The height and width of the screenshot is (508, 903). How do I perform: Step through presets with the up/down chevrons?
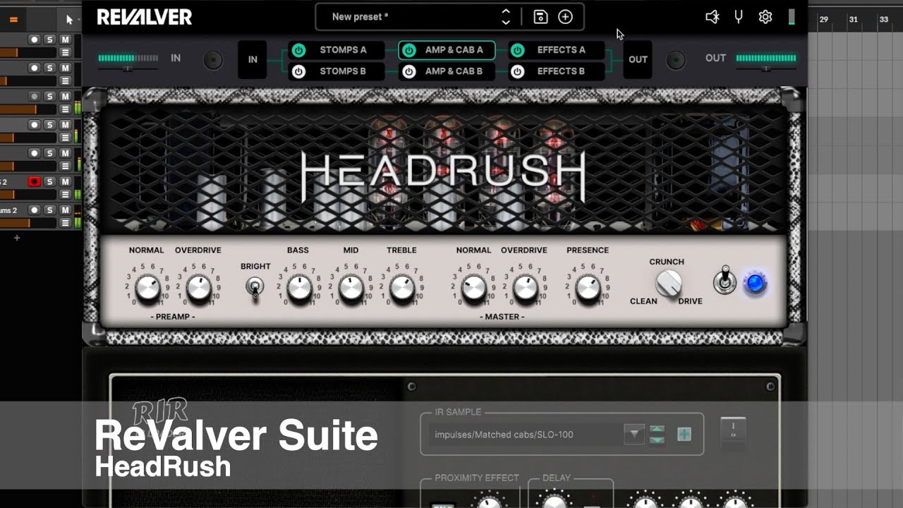tap(506, 17)
